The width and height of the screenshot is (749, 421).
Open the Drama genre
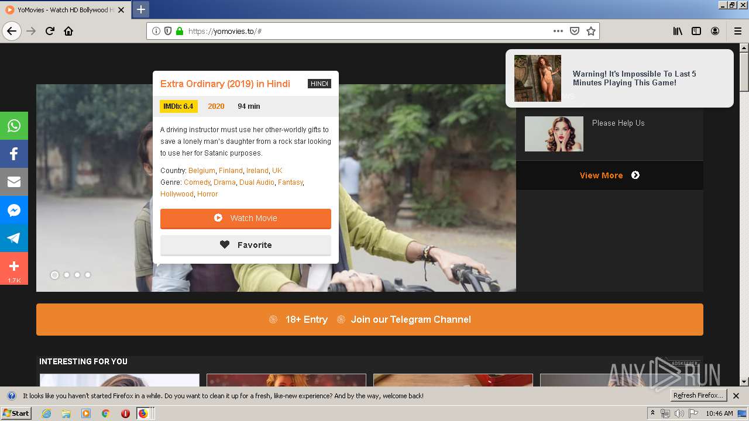point(225,182)
